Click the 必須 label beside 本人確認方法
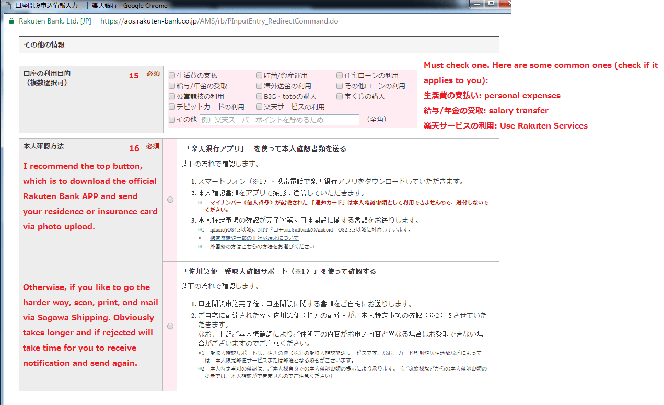The width and height of the screenshot is (664, 405). click(153, 146)
